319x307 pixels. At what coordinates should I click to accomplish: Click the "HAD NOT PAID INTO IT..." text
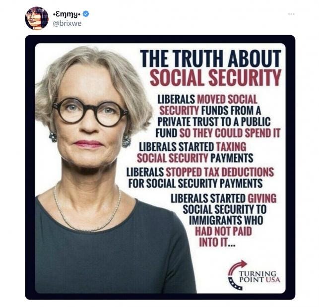(223, 237)
